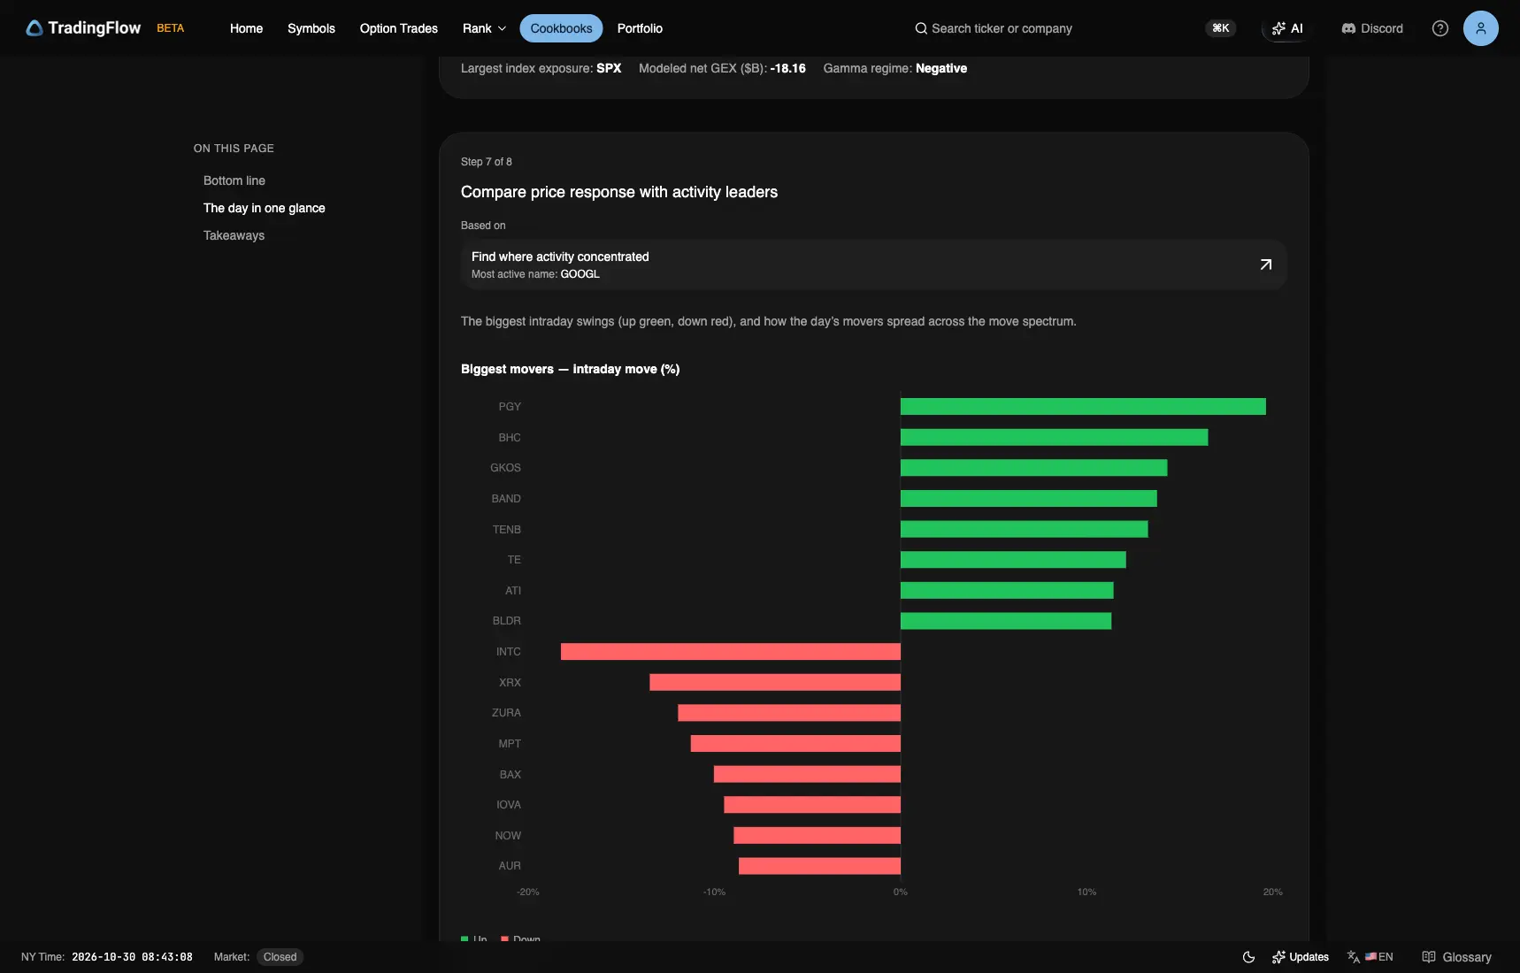Click the PGY green bar
The width and height of the screenshot is (1520, 973).
tap(1083, 407)
